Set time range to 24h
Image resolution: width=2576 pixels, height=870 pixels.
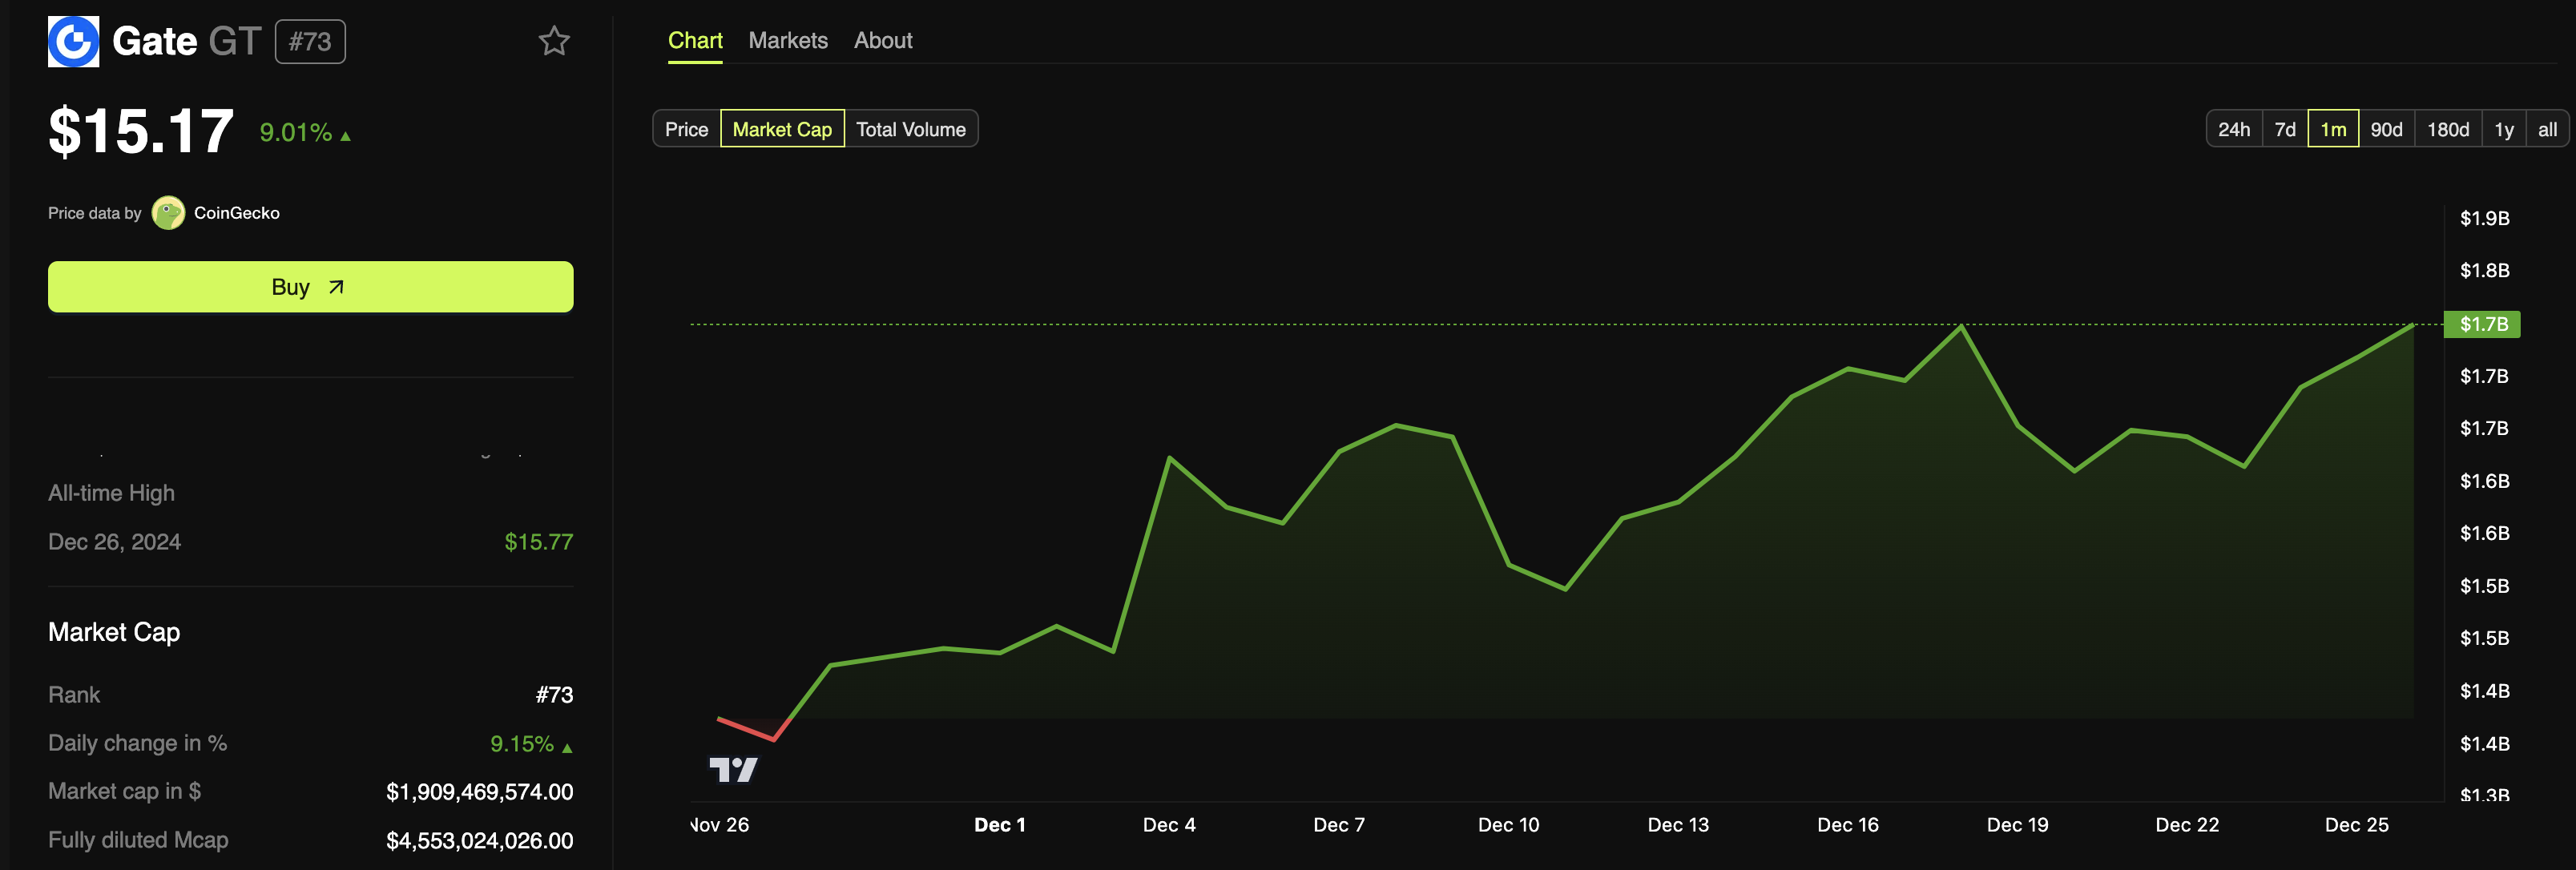click(x=2233, y=129)
